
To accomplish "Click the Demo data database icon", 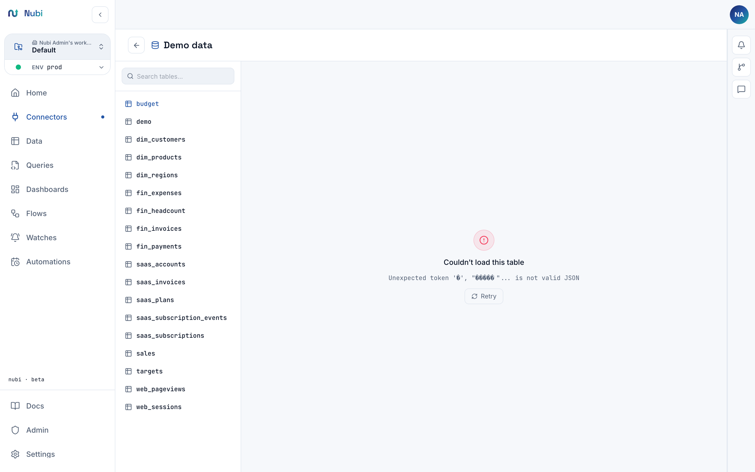I will [x=155, y=45].
